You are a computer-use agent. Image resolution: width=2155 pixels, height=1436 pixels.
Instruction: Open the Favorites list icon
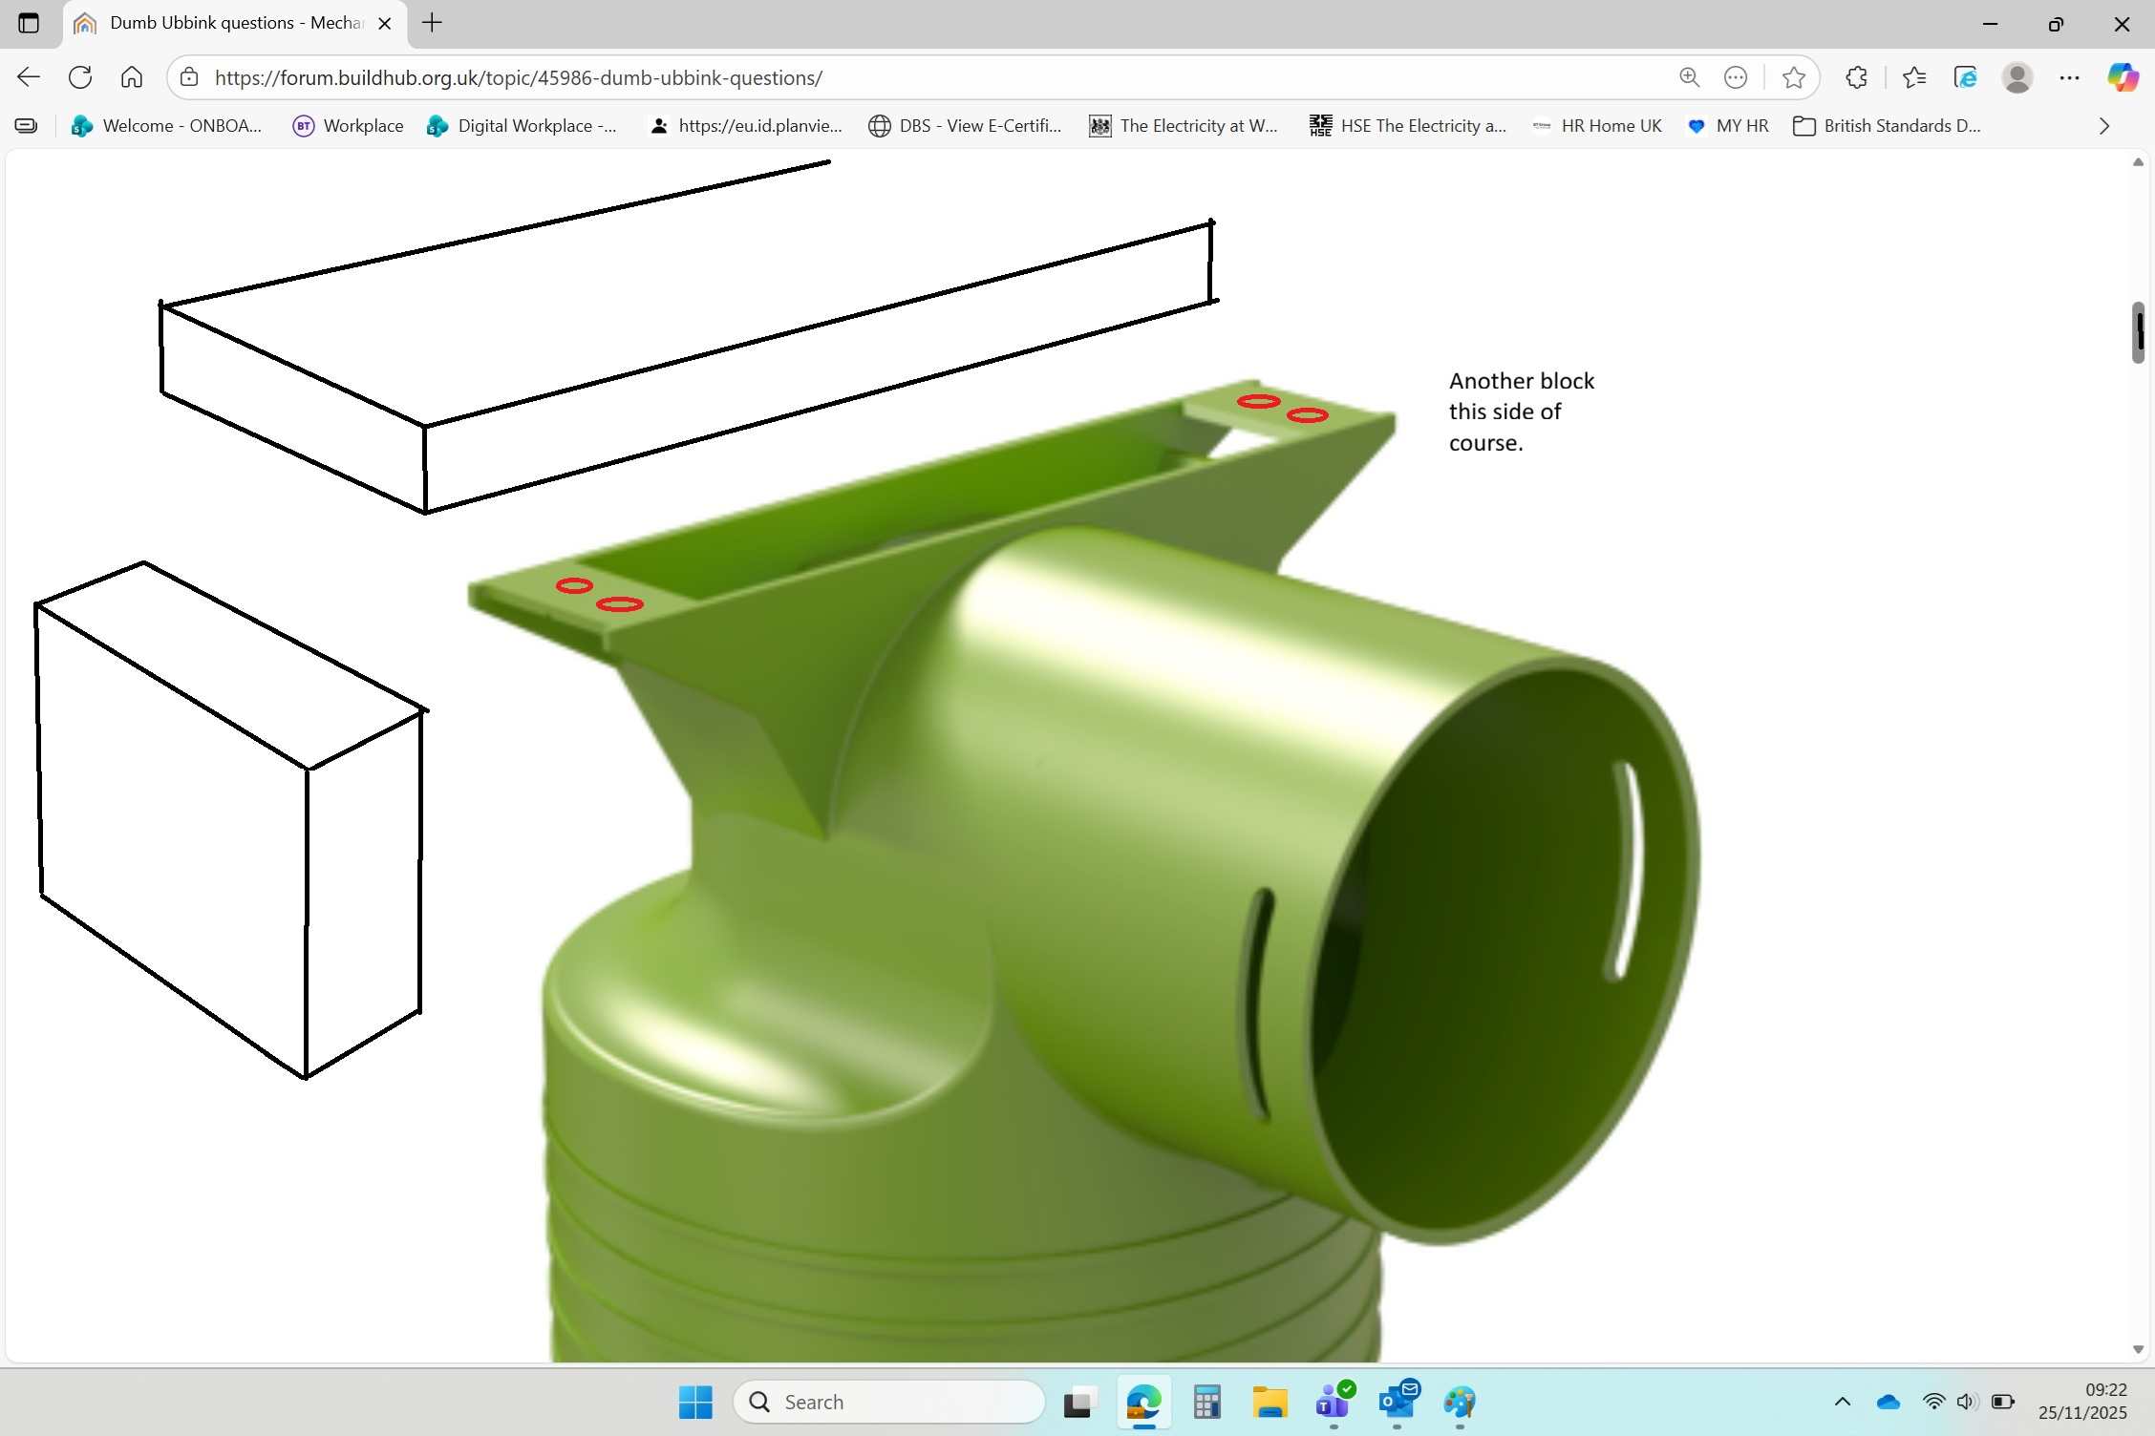point(1913,77)
